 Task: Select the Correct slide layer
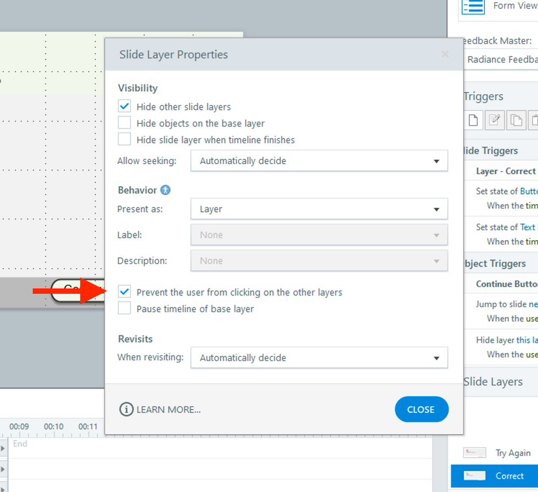tap(494, 475)
